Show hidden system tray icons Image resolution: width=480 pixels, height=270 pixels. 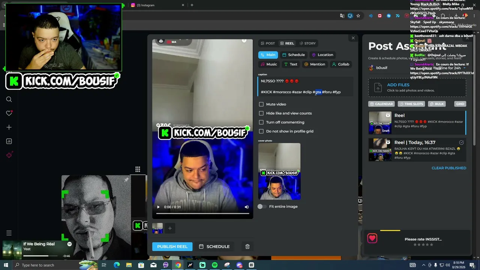point(424,265)
